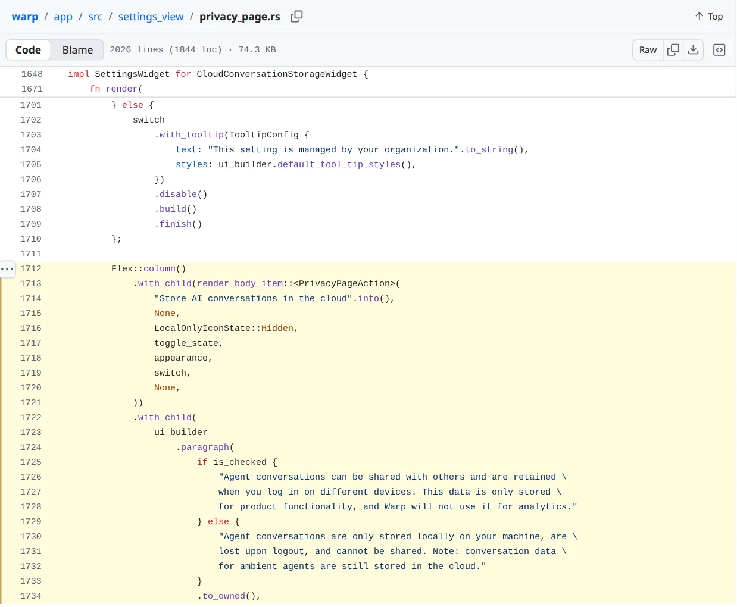Open the settings_view folder breadcrumb
This screenshot has width=737, height=607.
(x=151, y=17)
